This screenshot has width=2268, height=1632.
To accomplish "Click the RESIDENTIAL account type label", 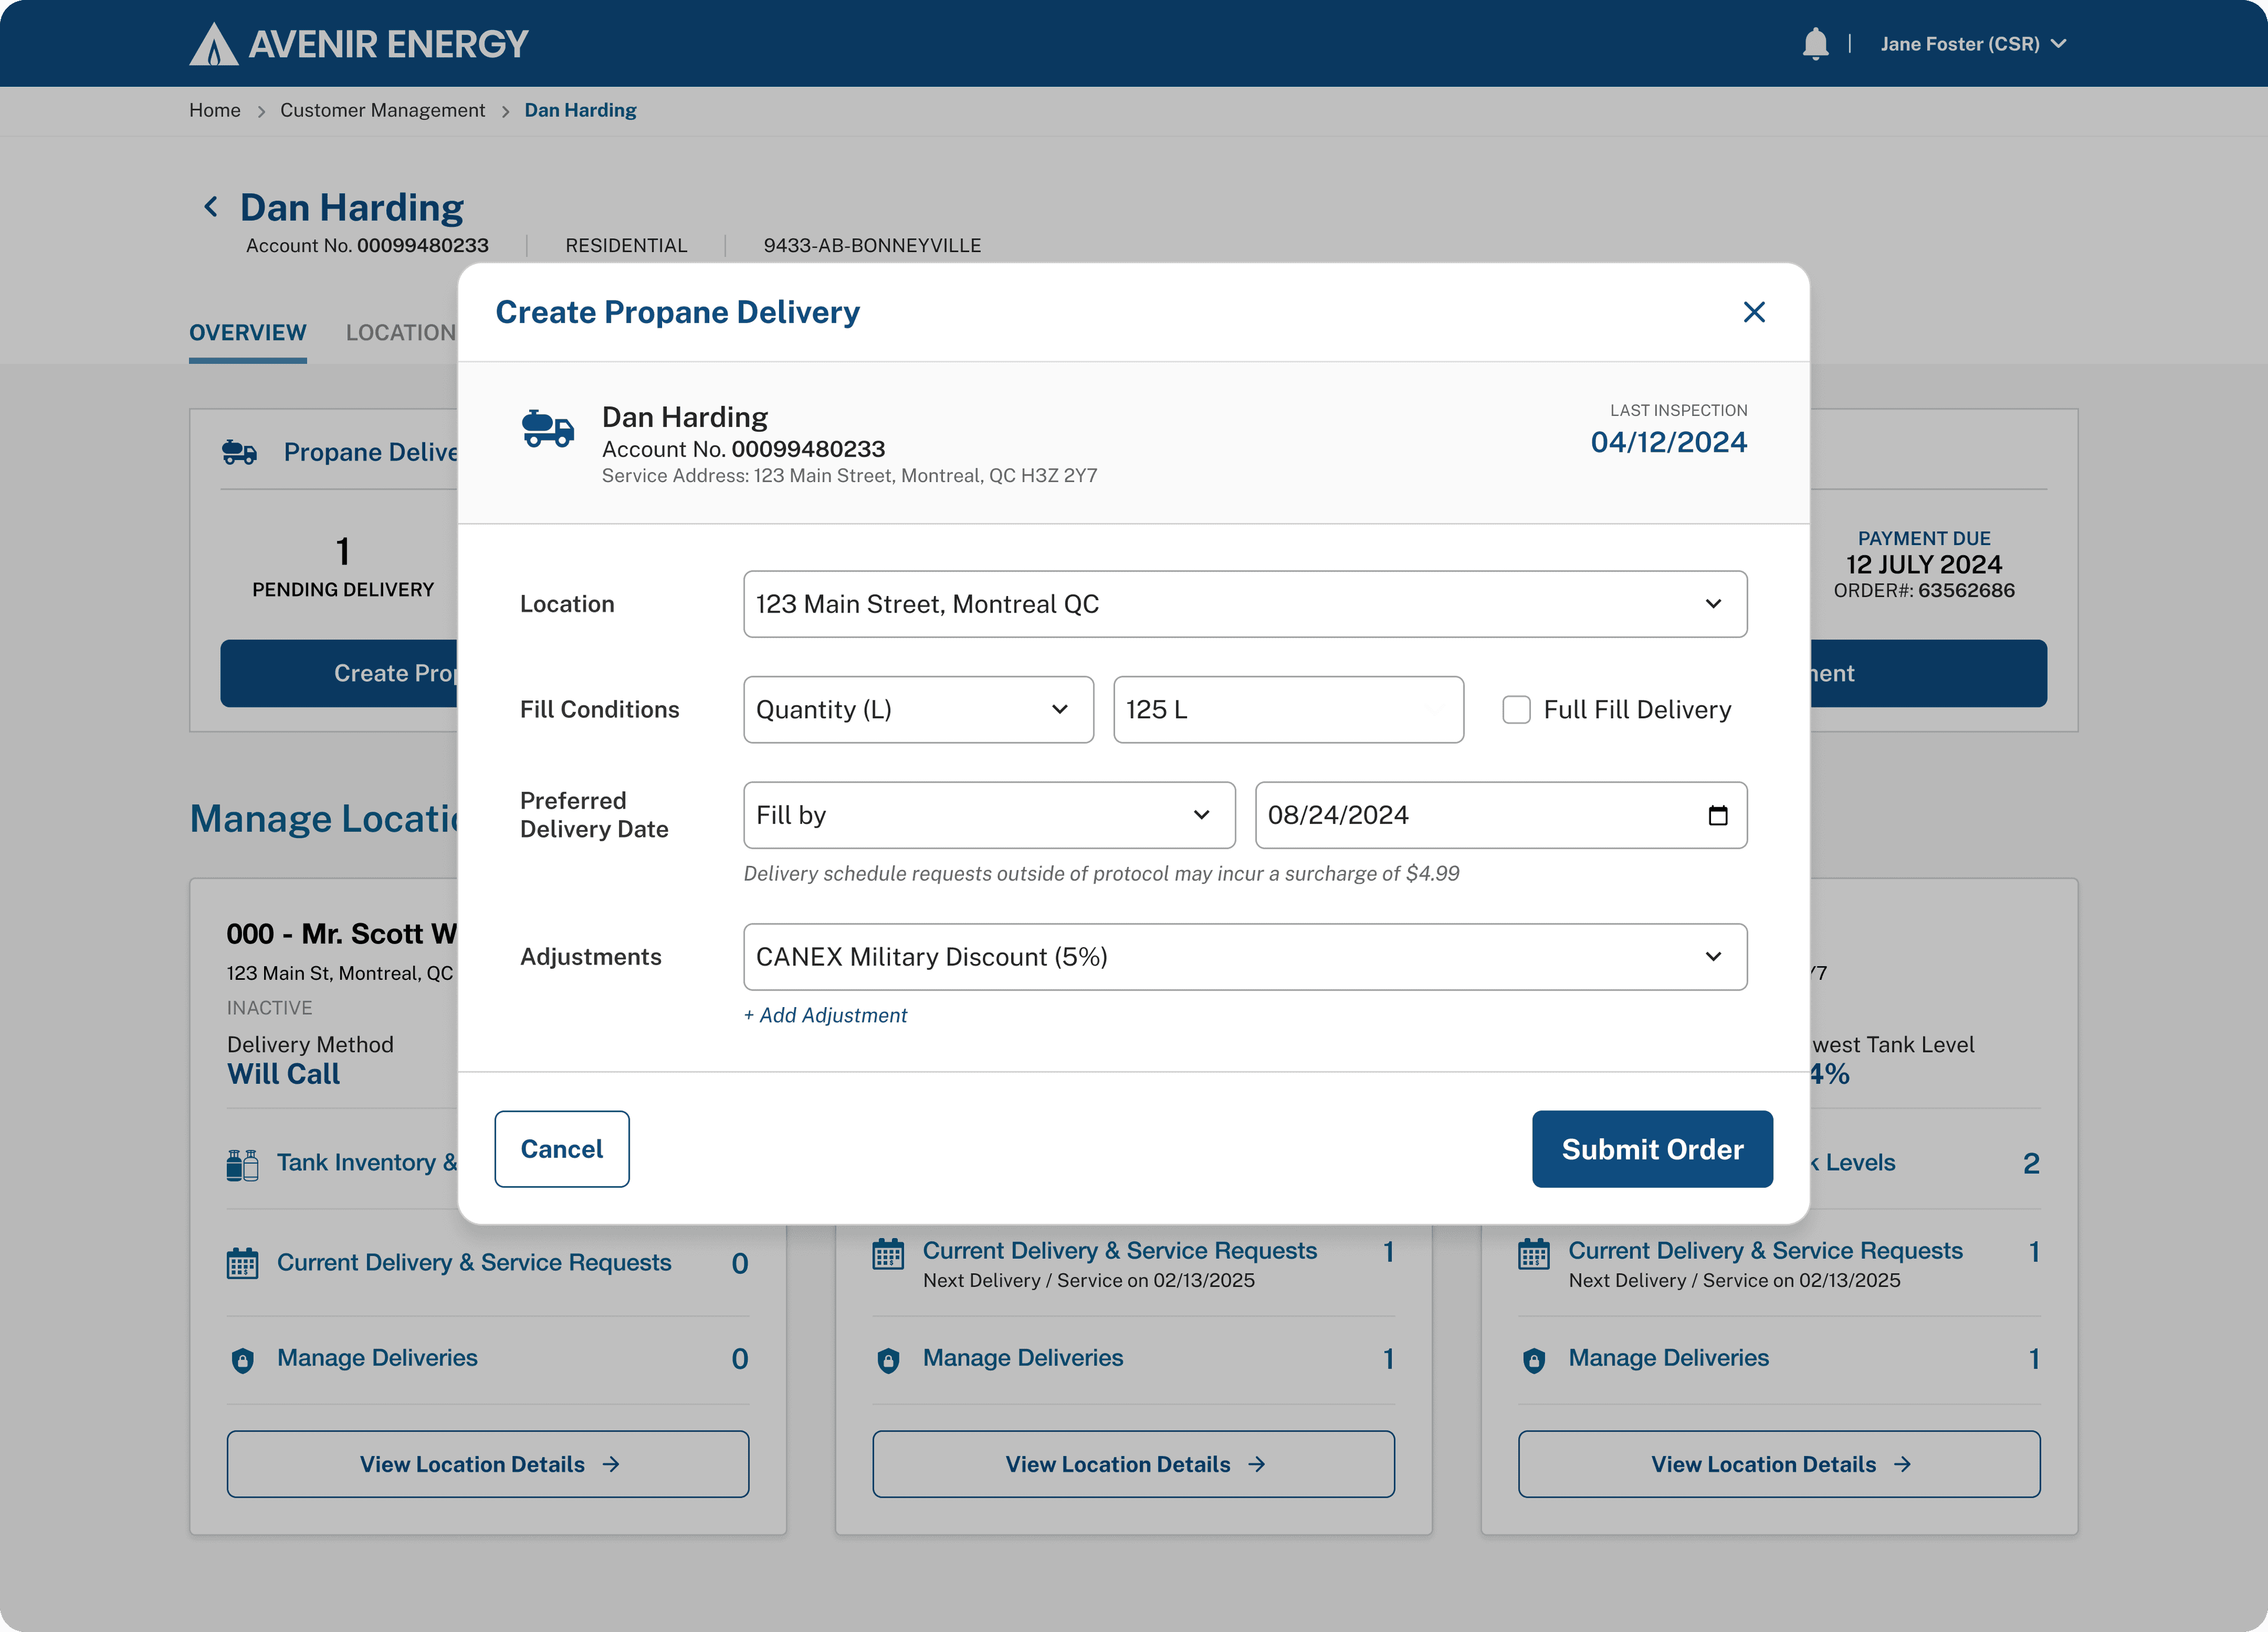I will click(626, 245).
